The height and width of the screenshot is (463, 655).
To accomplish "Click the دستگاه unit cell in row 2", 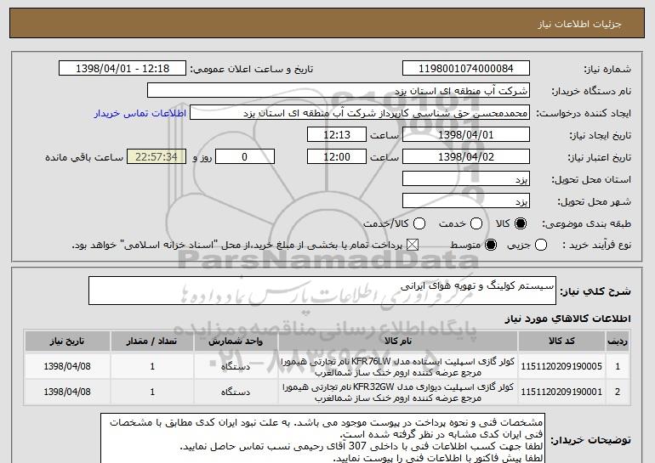I will tap(236, 392).
